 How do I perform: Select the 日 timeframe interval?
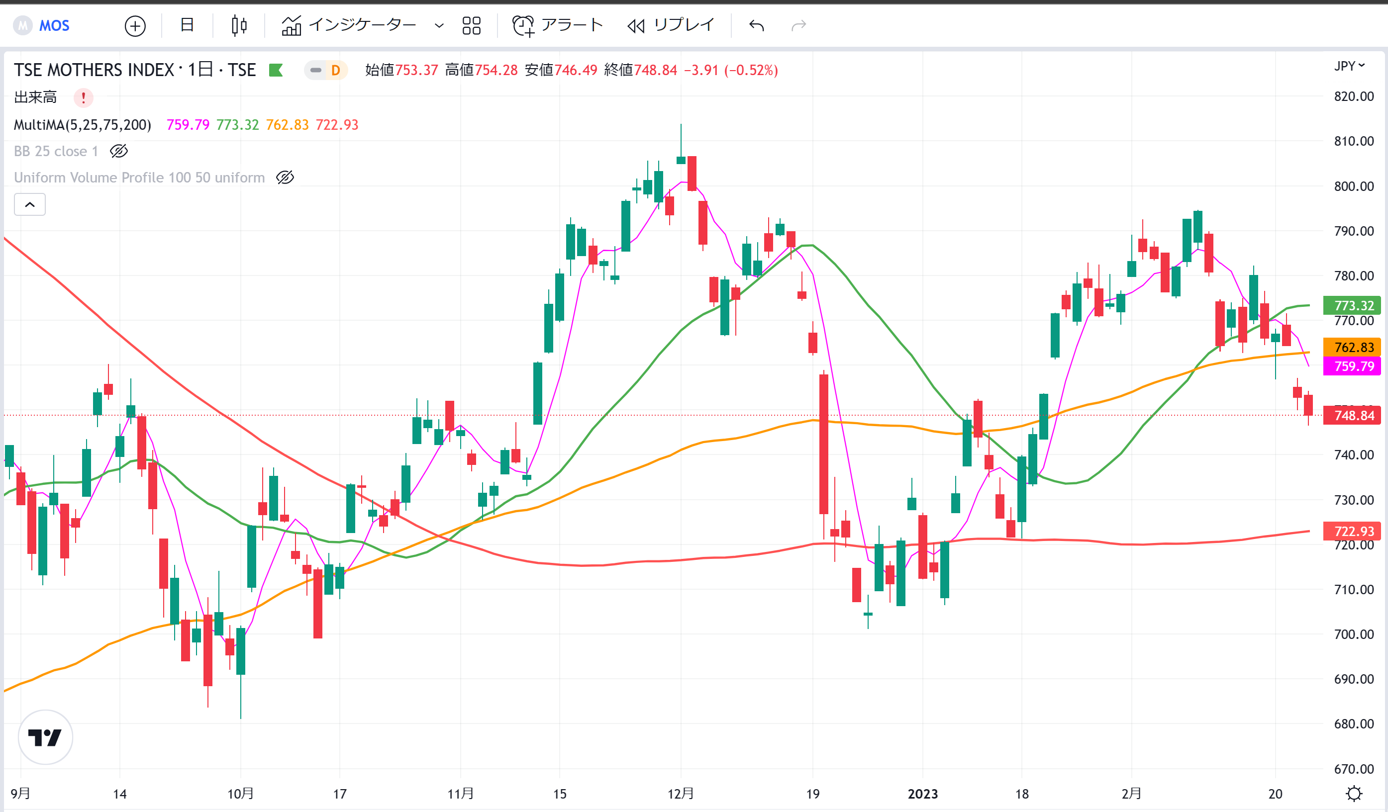[187, 25]
